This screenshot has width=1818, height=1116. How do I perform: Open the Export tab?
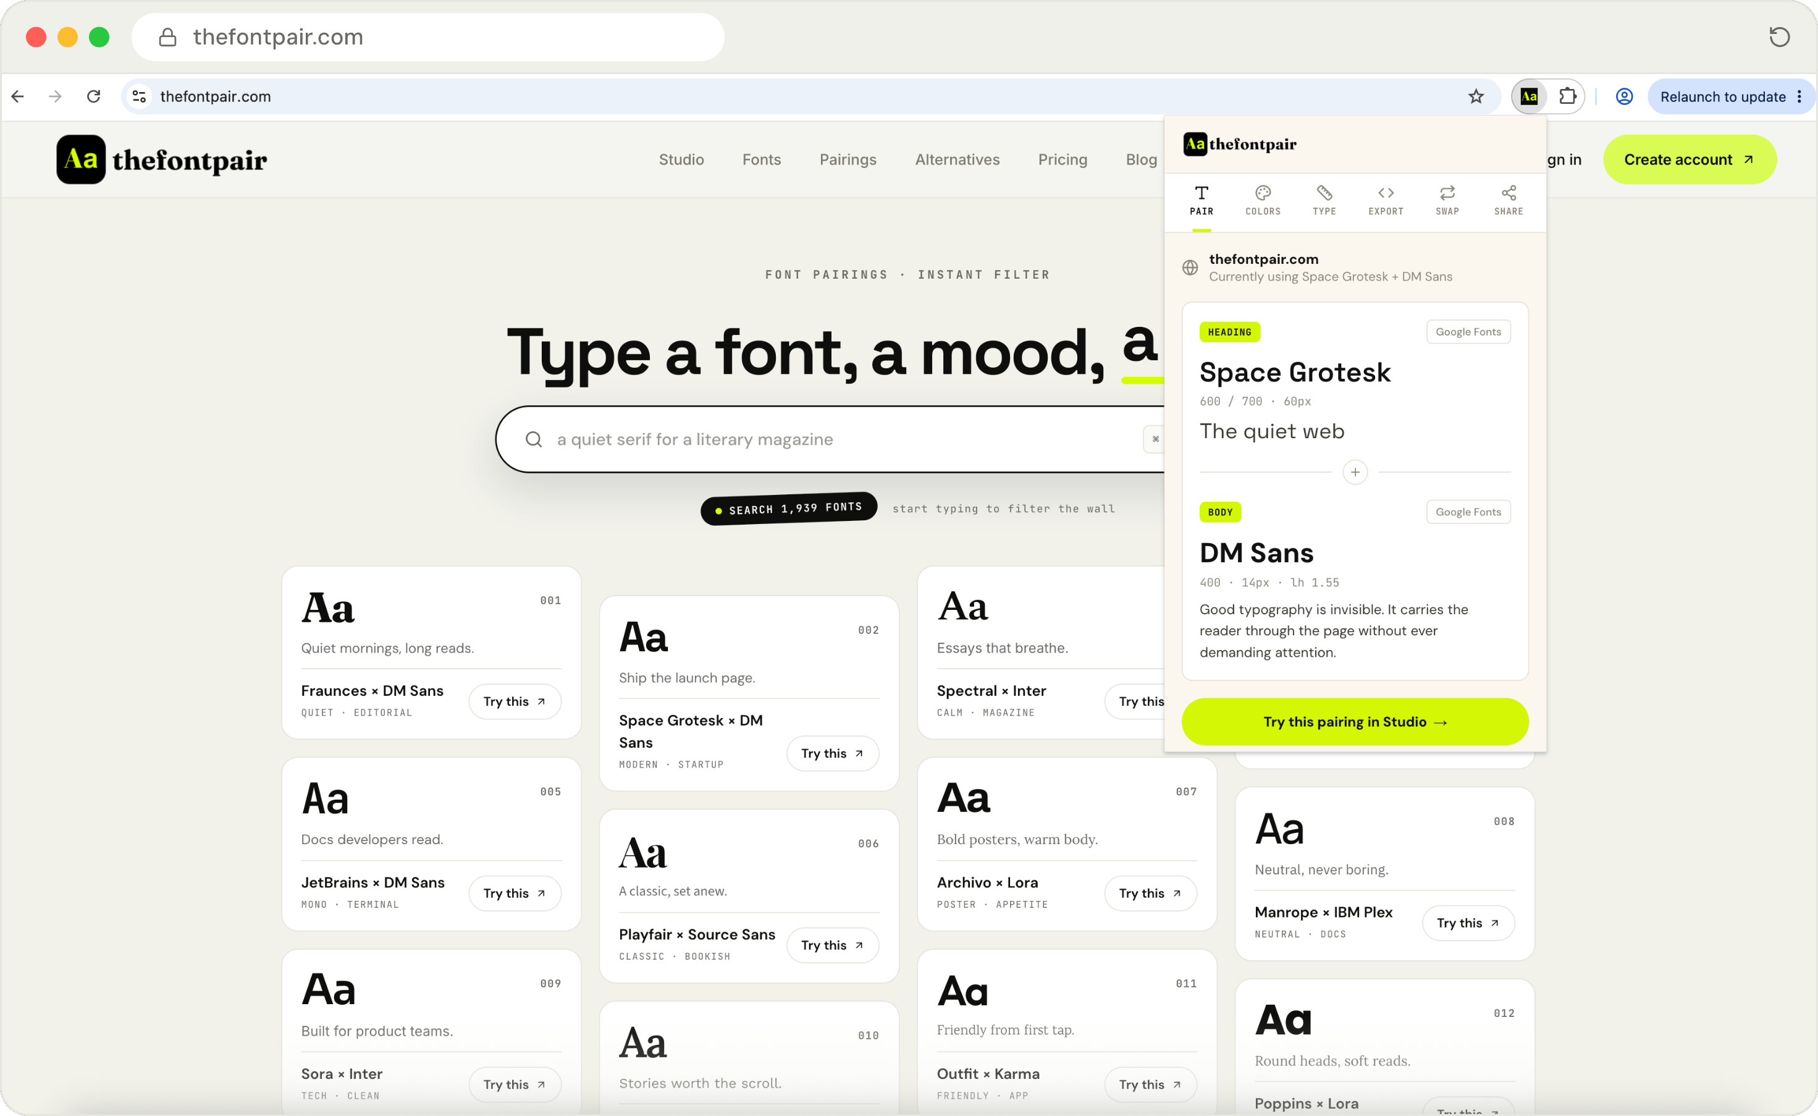(1386, 201)
